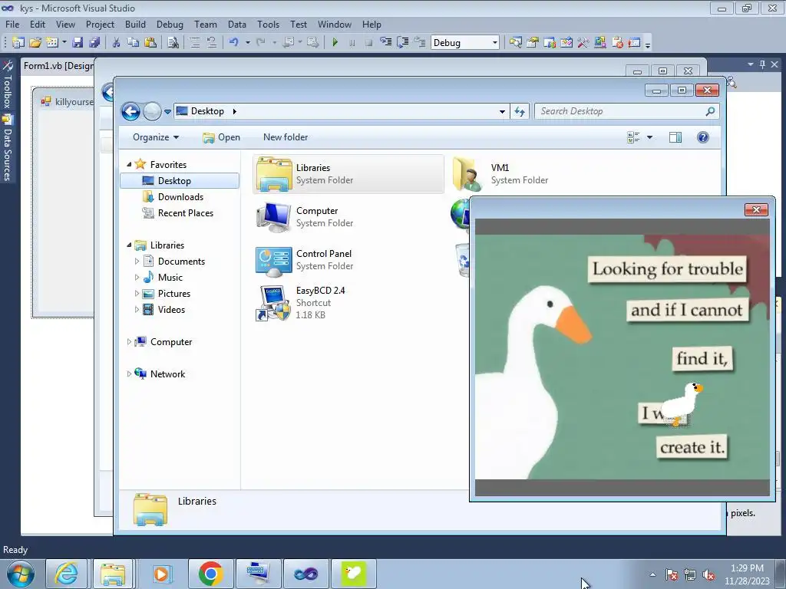Open Add New Item dropdown arrow
Viewport: 786px width, 589px height.
tap(64, 43)
